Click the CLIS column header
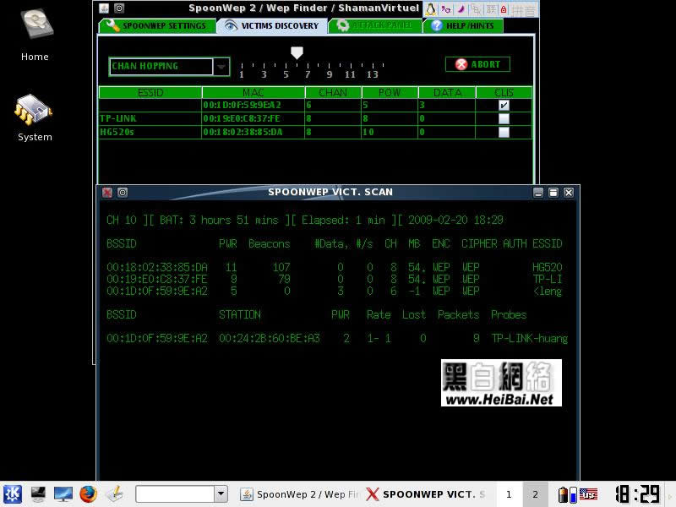 click(504, 93)
